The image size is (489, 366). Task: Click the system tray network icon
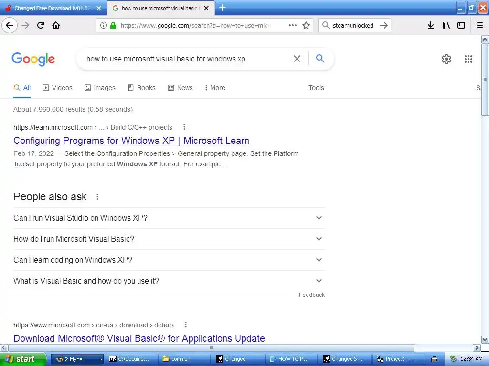[x=453, y=359]
